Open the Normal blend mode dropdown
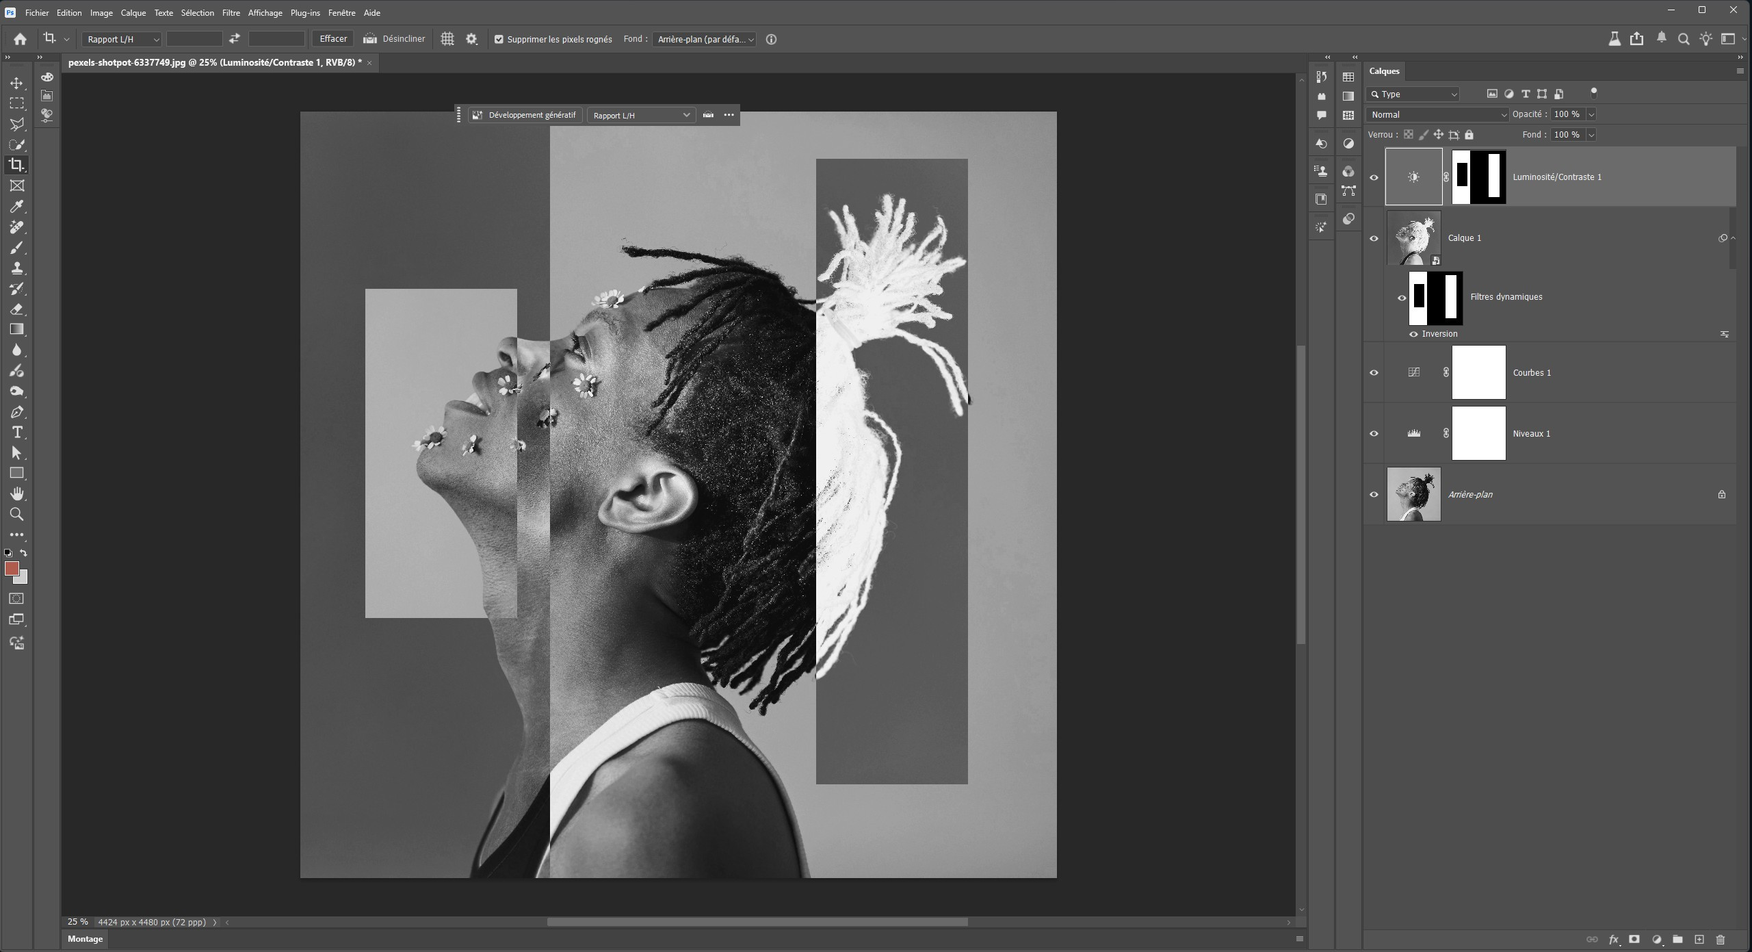This screenshot has height=952, width=1752. [1437, 114]
